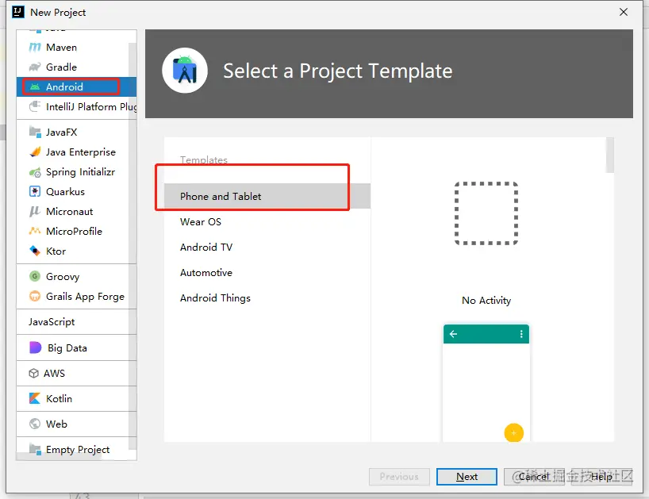Choose the No Activity template thumbnail
This screenshot has width=649, height=499.
click(486, 213)
